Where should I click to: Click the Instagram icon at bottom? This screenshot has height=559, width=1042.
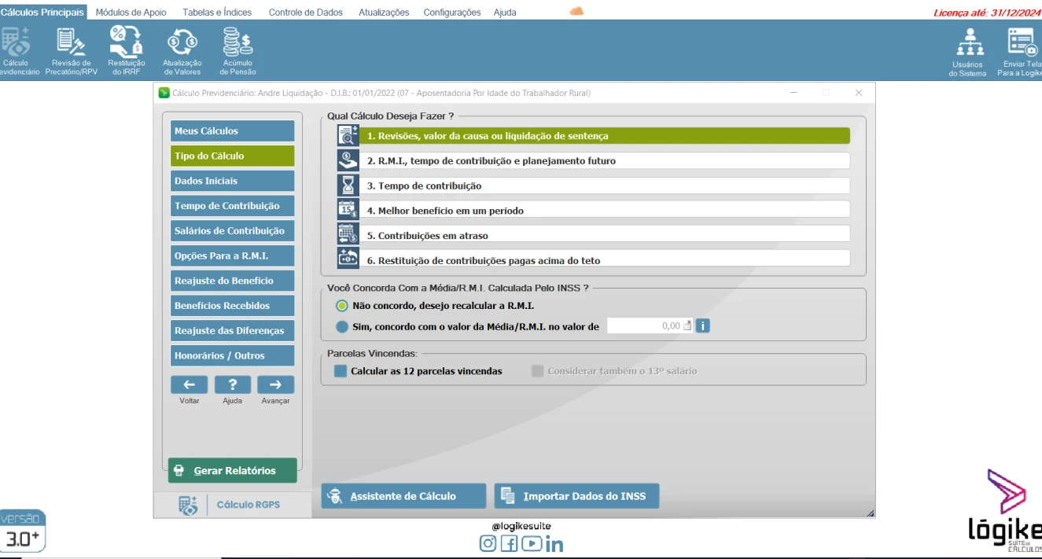pos(488,543)
